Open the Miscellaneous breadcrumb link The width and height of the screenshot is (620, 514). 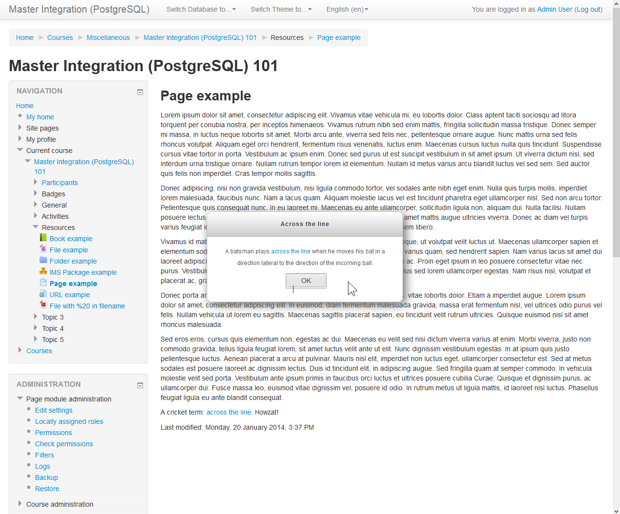click(x=108, y=38)
